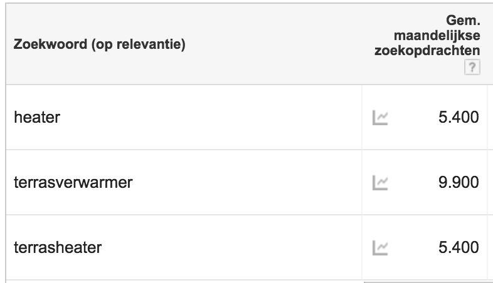
Task: Click the horizontal scrollbar below the table
Action: click(x=428, y=282)
